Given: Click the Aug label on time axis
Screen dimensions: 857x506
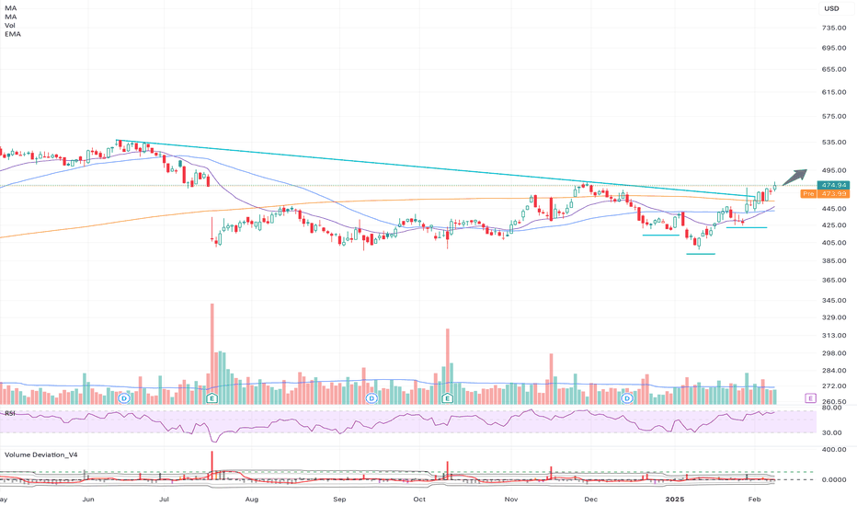Looking at the screenshot, I should 251,500.
